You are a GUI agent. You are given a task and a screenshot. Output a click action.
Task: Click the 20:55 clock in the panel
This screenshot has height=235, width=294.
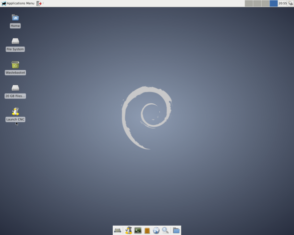tap(283, 3)
